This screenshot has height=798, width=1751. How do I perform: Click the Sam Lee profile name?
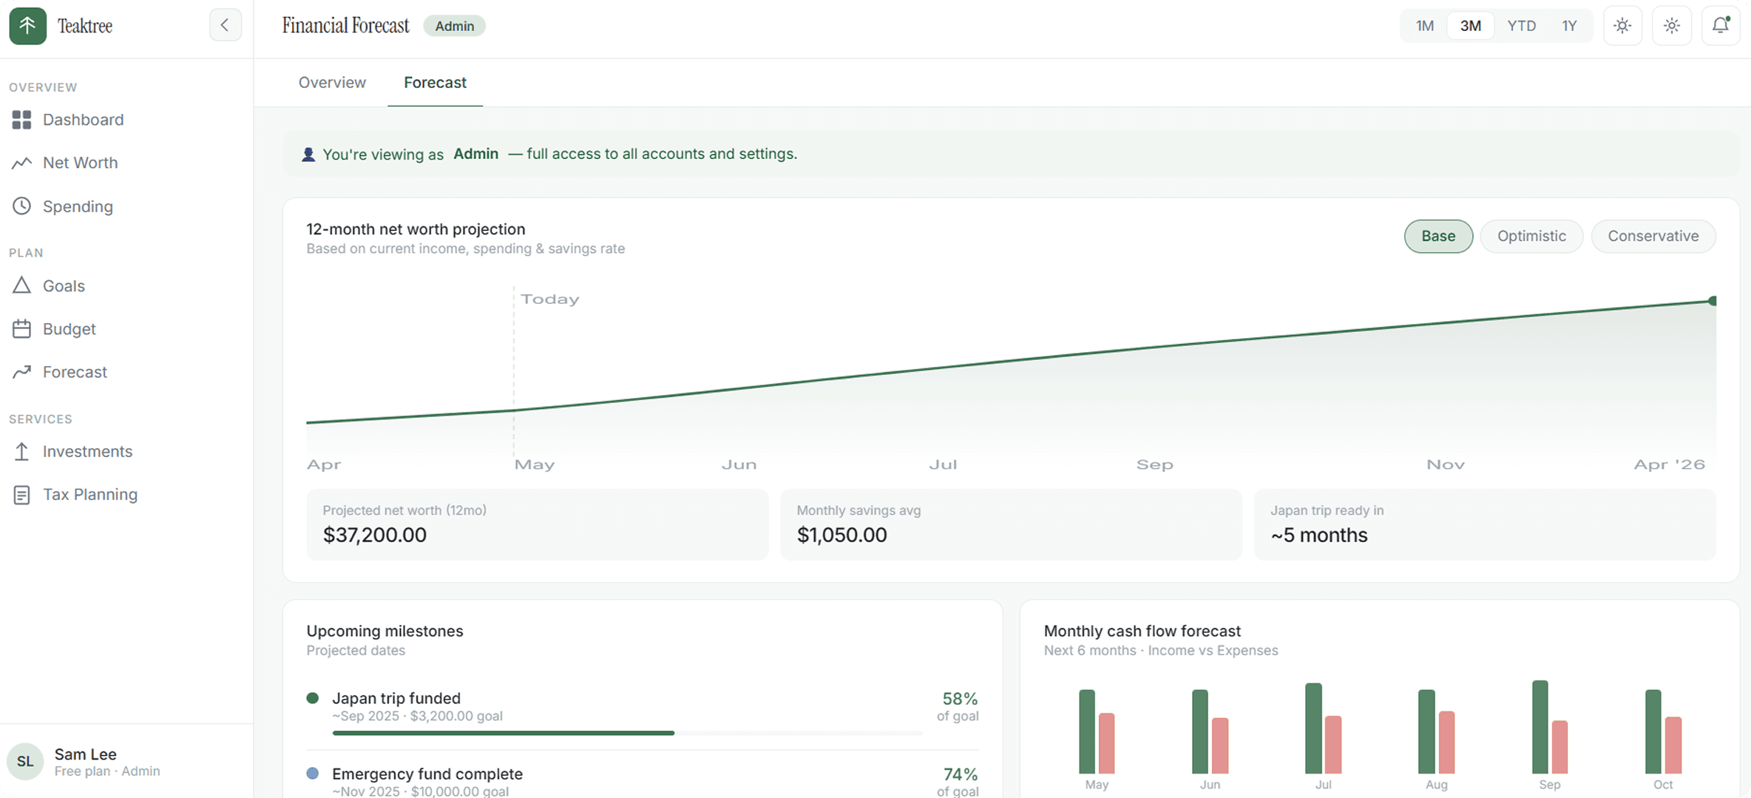coord(85,754)
